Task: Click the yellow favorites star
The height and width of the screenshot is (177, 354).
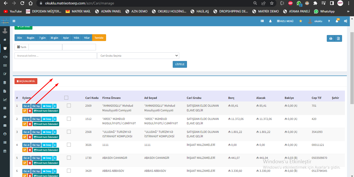Action: pyautogui.click(x=301, y=21)
